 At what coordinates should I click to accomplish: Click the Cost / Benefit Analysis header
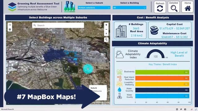[x=153, y=18]
